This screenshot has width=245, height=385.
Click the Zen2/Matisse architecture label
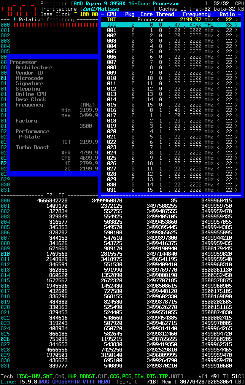pyautogui.click(x=101, y=9)
